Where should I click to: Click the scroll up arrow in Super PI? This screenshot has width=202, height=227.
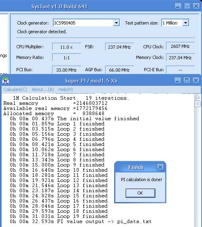click(197, 97)
